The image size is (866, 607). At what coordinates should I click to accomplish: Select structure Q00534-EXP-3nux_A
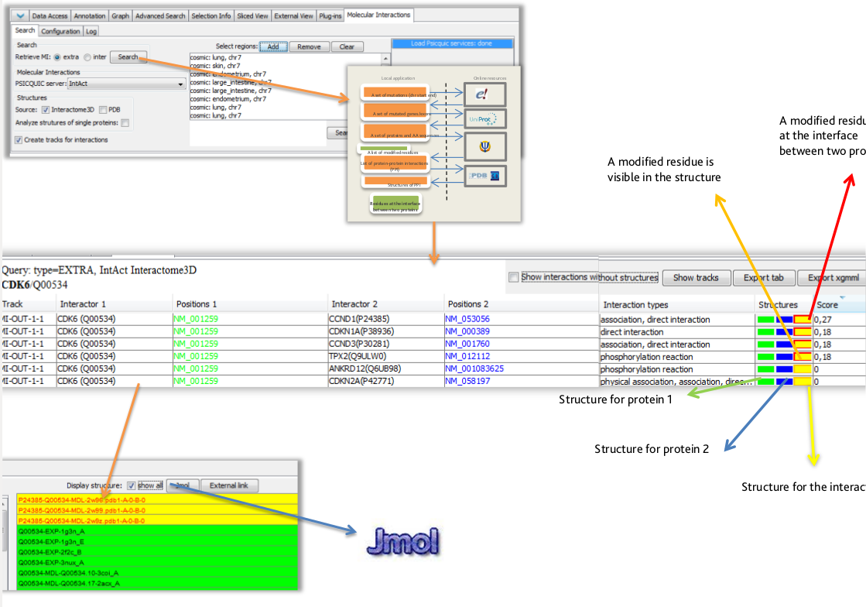[157, 562]
